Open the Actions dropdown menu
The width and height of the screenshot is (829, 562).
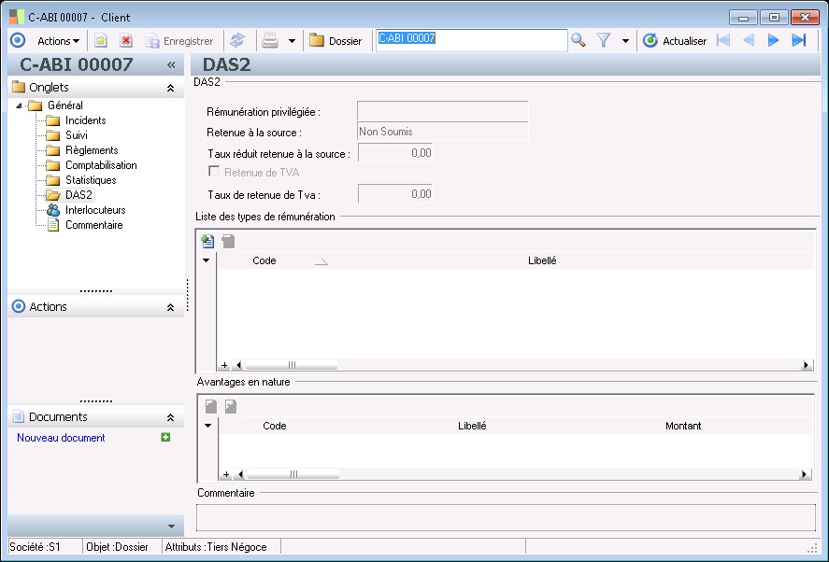58,41
